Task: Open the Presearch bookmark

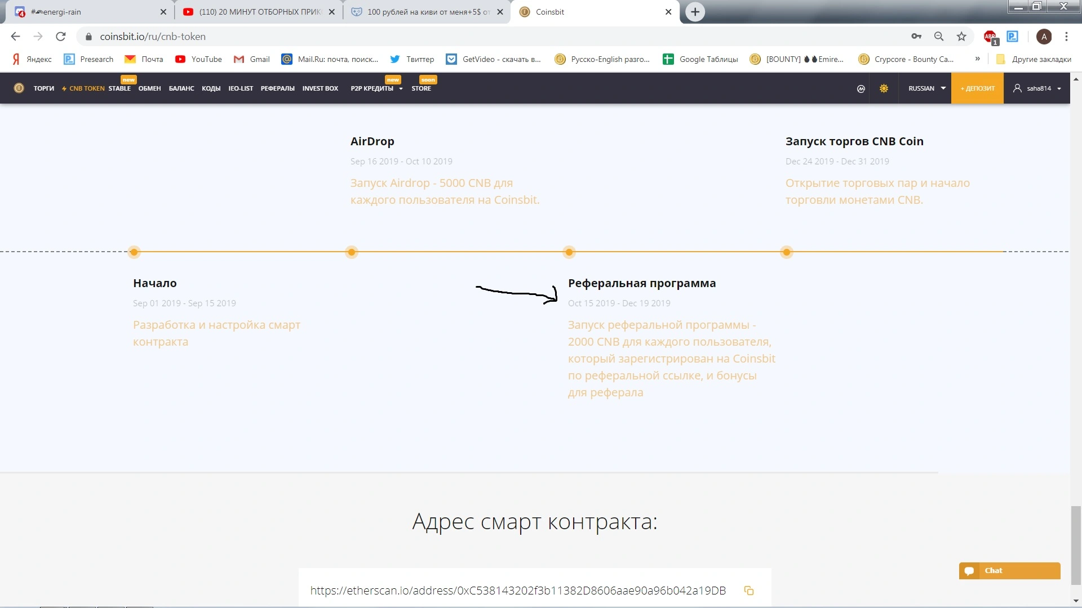Action: point(88,59)
